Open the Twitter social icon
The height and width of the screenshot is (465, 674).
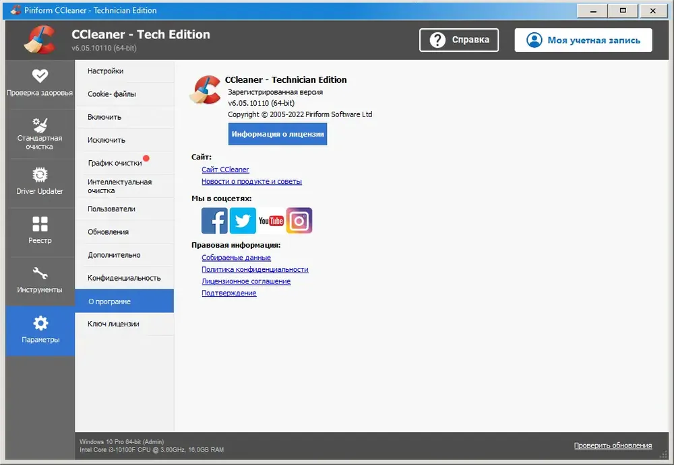(243, 221)
